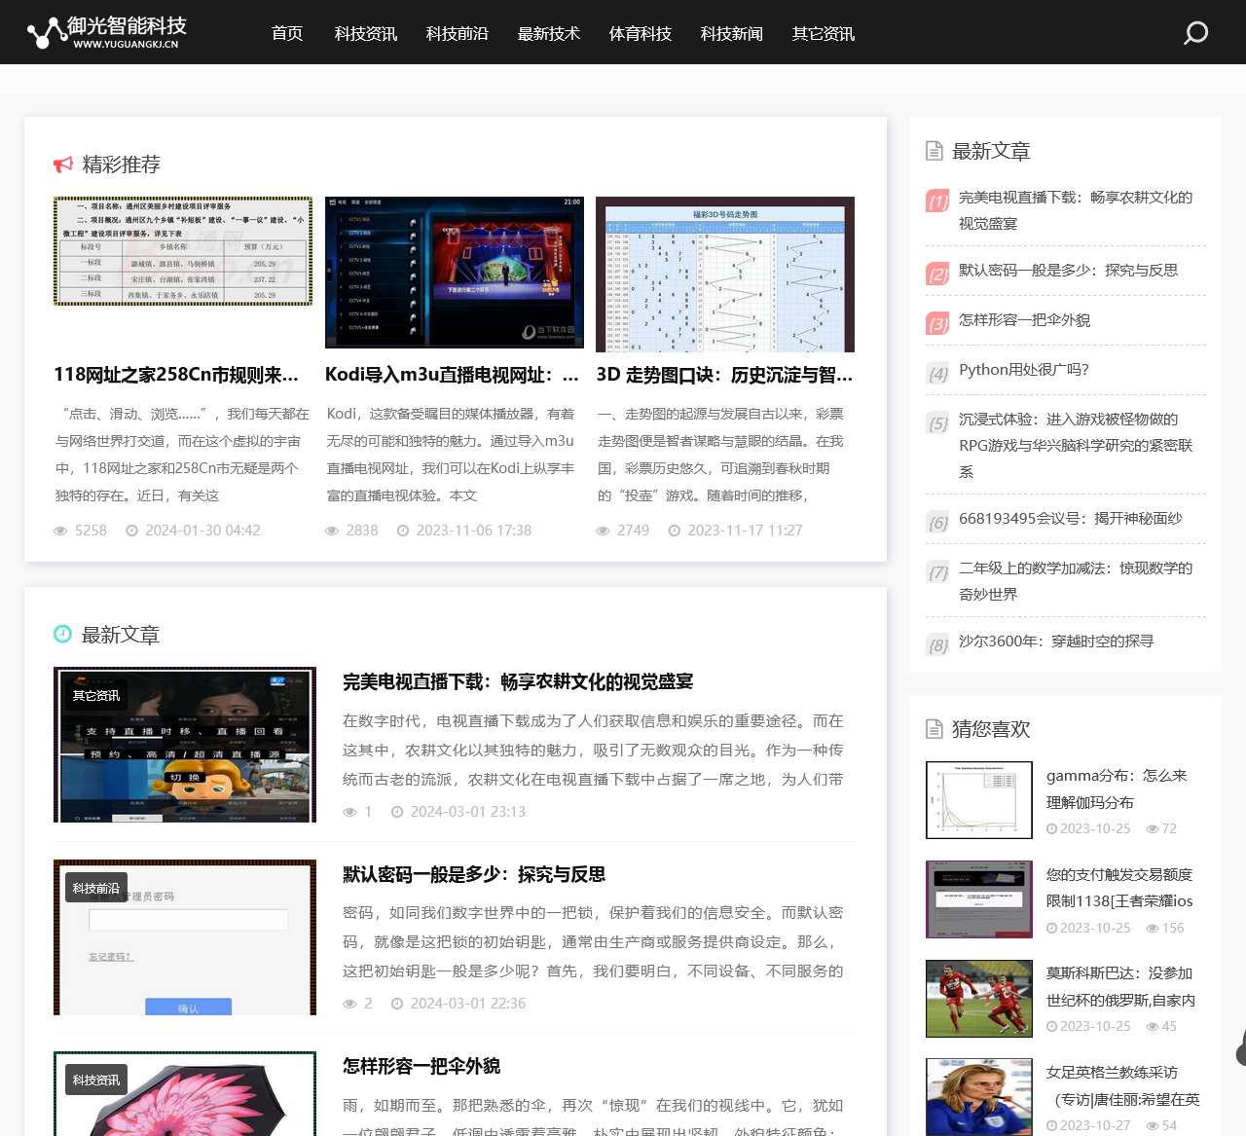Click the eye icon next to 2749 views

604,531
